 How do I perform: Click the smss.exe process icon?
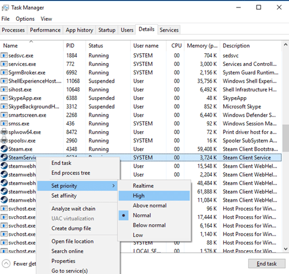(x=4, y=124)
